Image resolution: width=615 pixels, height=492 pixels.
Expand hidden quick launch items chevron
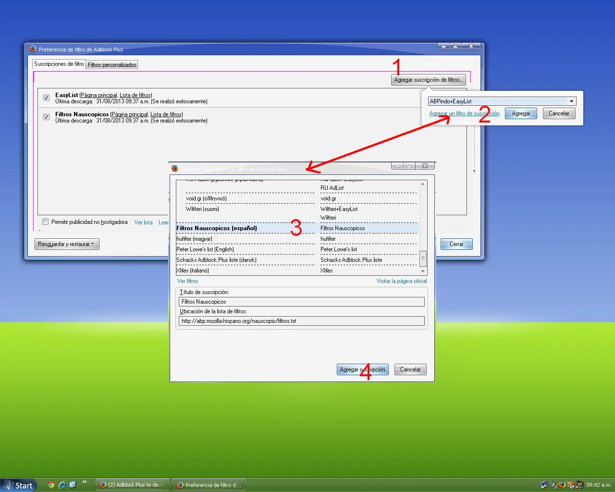85,482
